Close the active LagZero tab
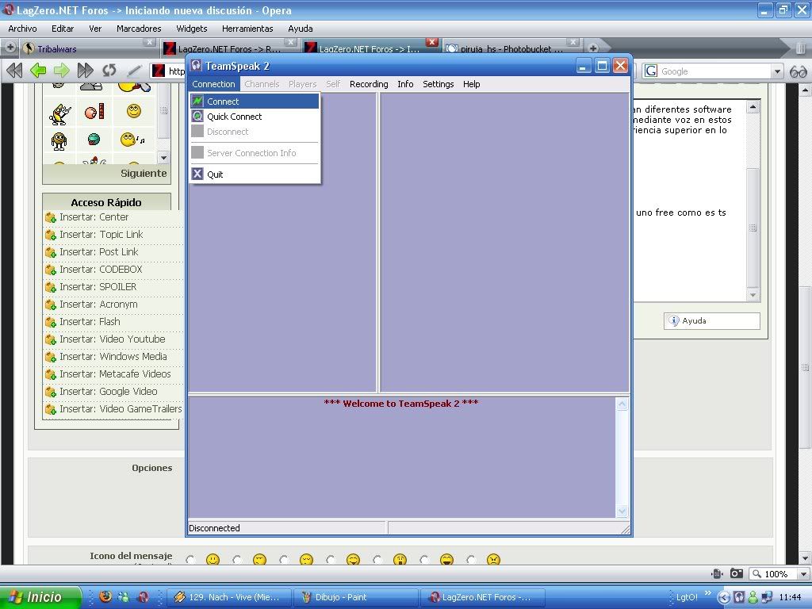Screen dimensions: 812x609 click(432, 42)
